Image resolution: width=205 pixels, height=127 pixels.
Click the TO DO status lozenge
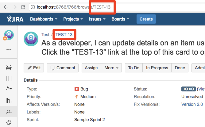point(188,89)
